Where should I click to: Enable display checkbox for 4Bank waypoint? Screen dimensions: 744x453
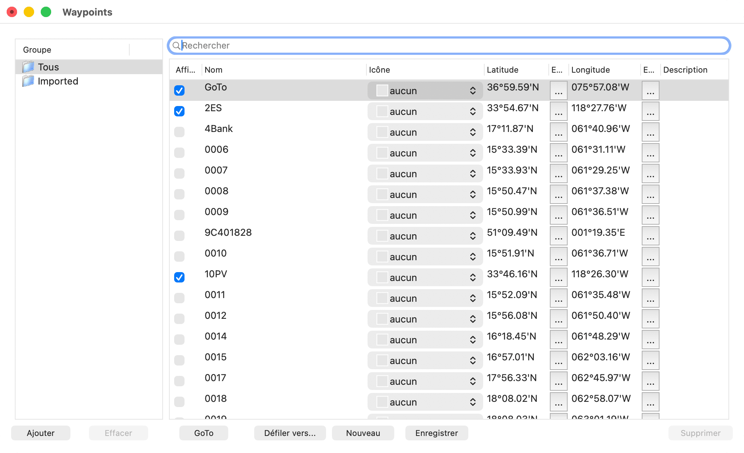click(179, 132)
